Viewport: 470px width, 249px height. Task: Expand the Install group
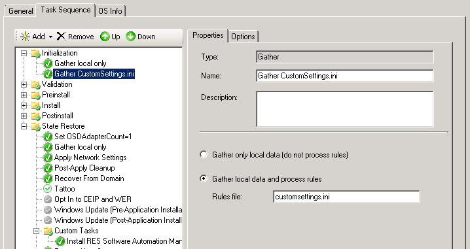pyautogui.click(x=24, y=106)
